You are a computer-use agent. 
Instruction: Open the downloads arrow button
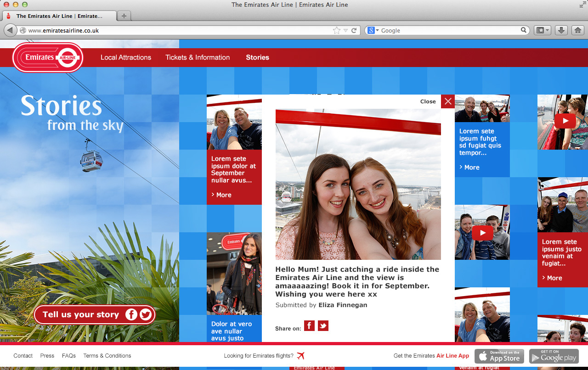(561, 30)
